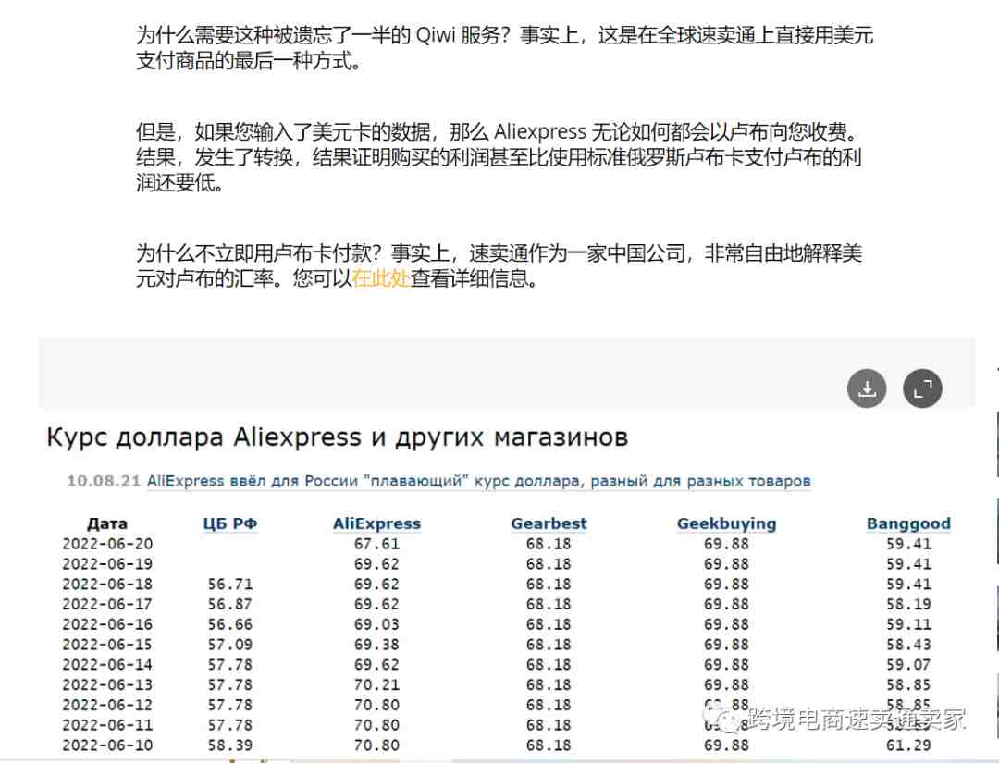Click the news date 10.08.21
This screenshot has width=999, height=763.
click(104, 481)
